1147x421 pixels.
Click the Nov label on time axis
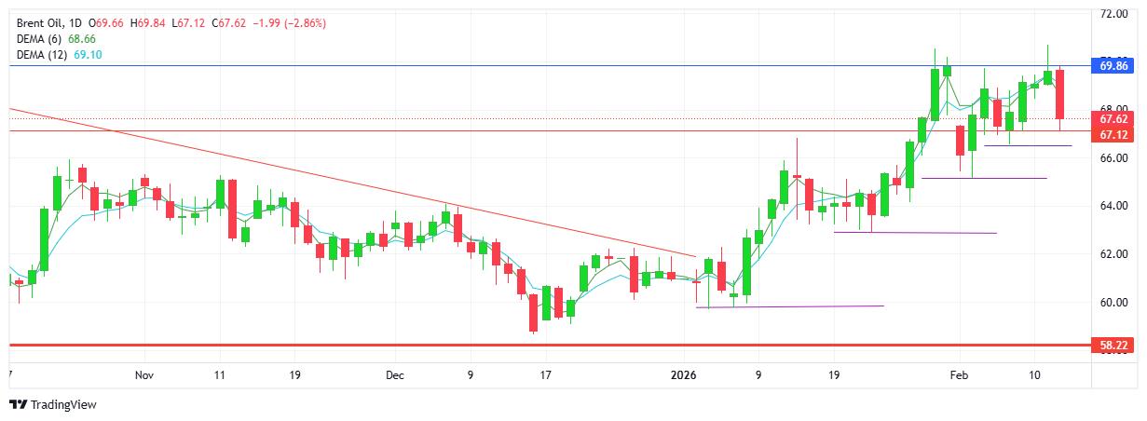point(143,375)
